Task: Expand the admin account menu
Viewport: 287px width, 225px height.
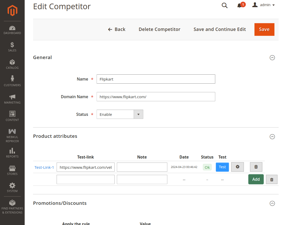Action: click(x=263, y=5)
